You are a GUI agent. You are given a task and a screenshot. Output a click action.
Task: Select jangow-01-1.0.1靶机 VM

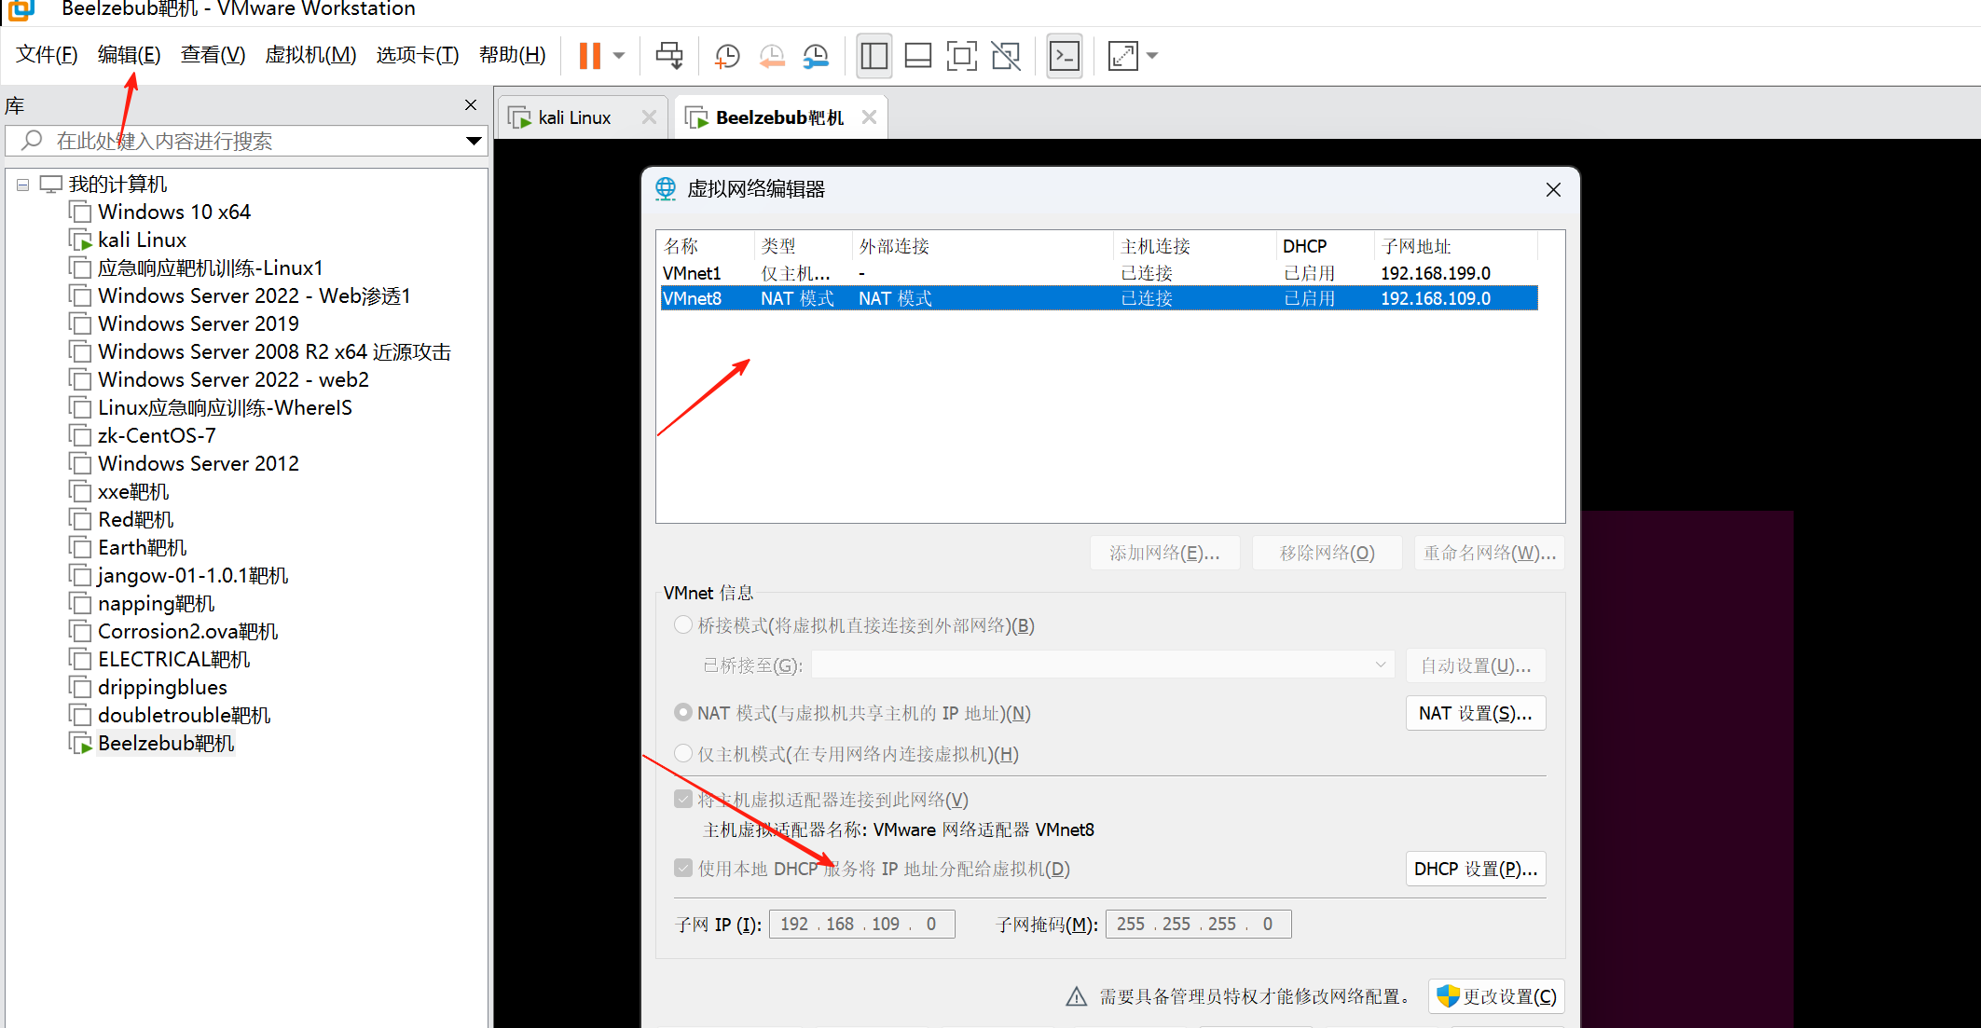tap(193, 576)
